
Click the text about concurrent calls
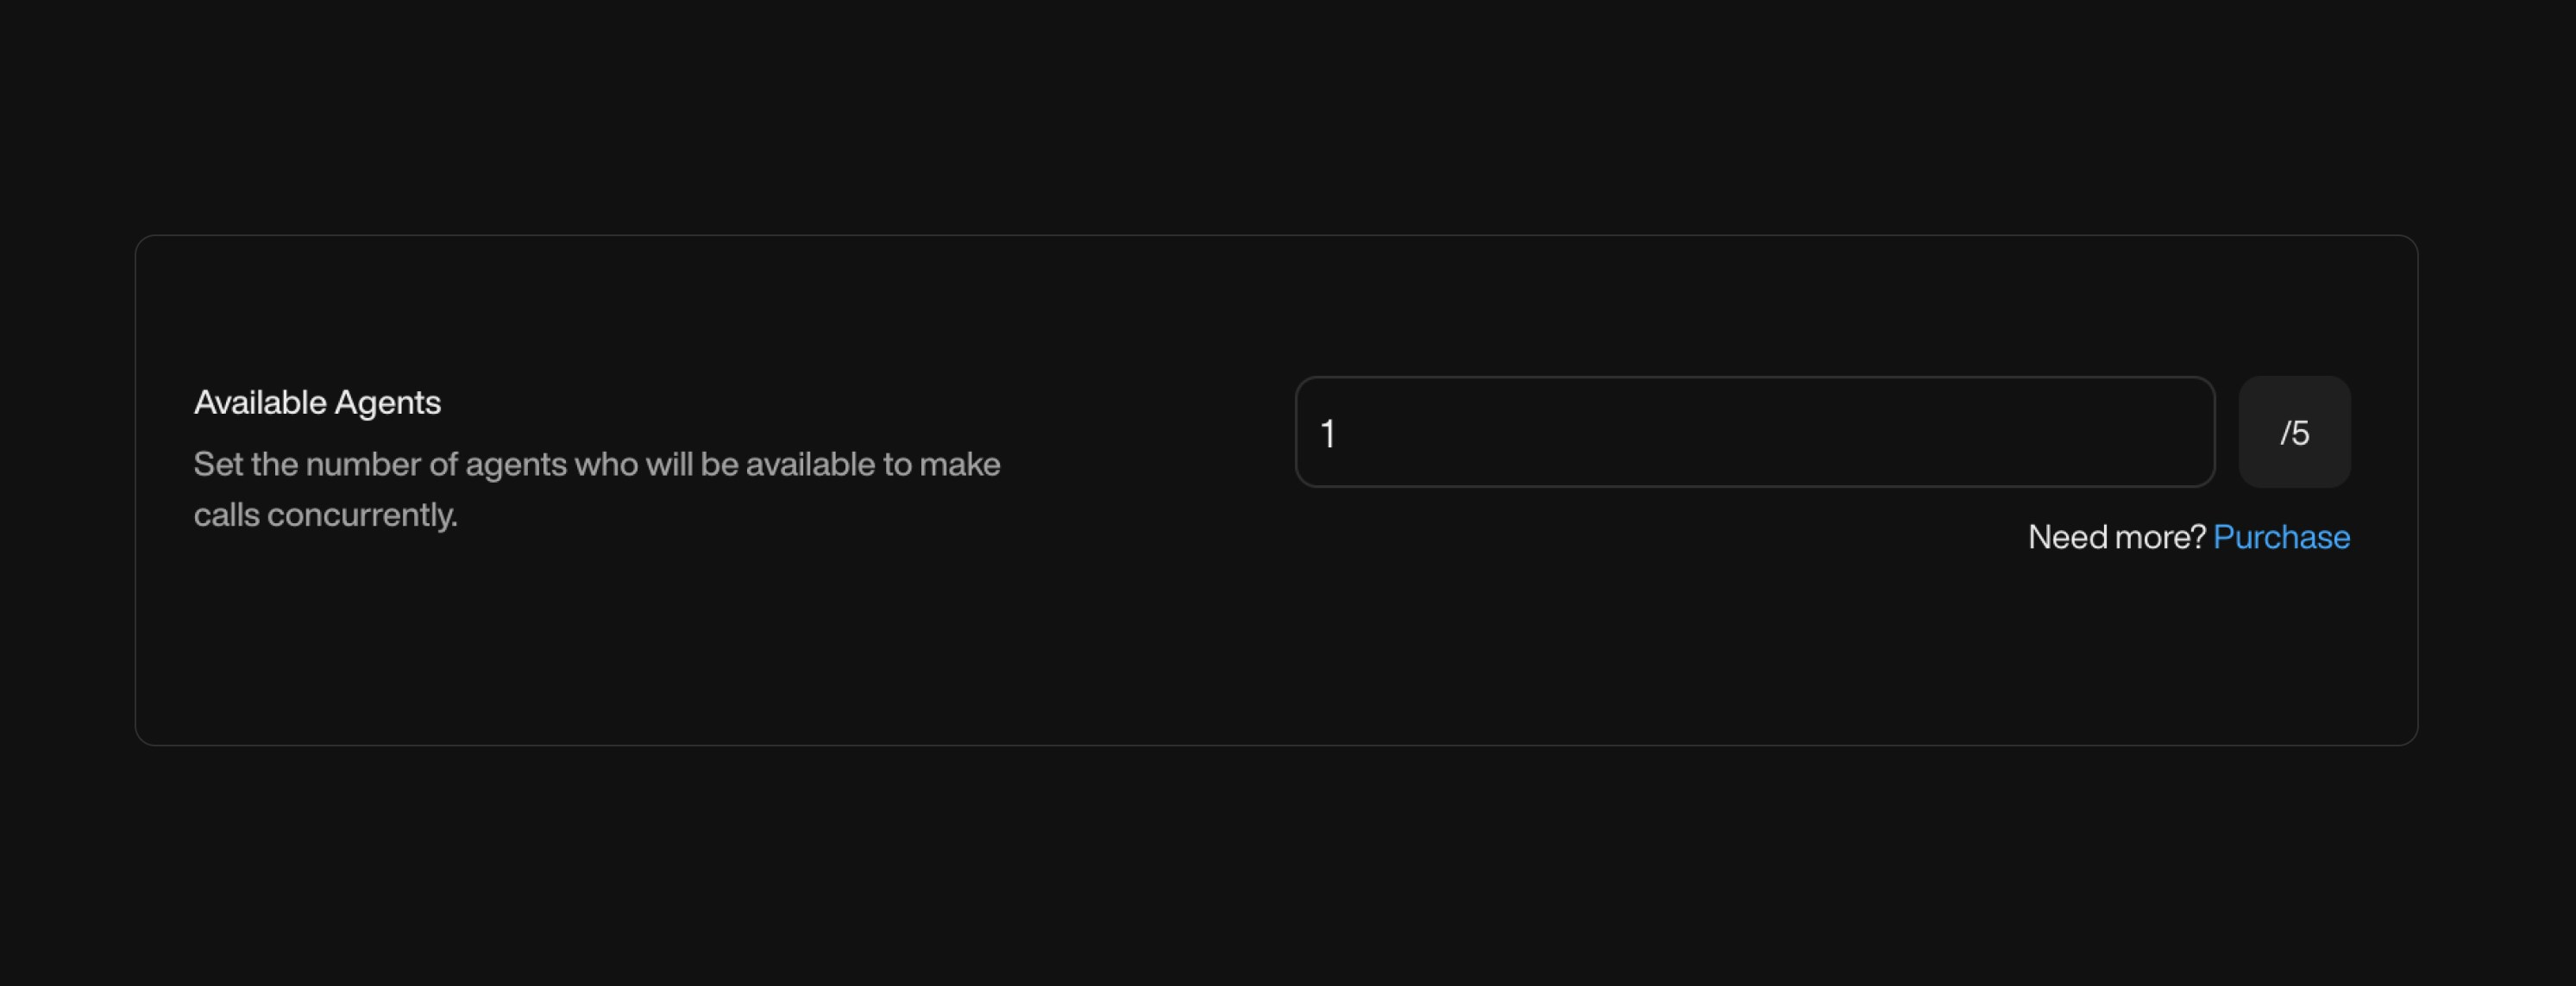596,489
